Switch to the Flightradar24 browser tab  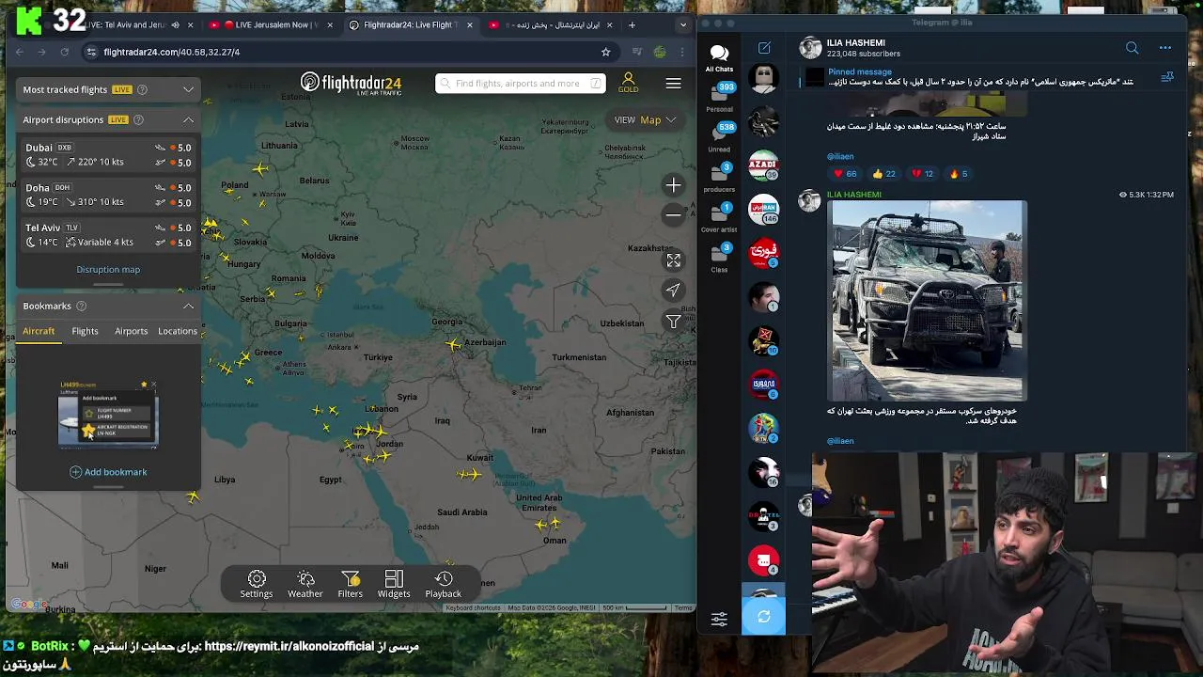coord(410,24)
